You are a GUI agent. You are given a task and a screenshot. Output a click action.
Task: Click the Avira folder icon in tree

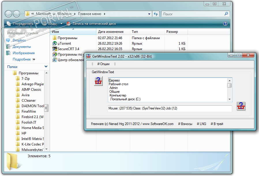pyautogui.click(x=18, y=95)
